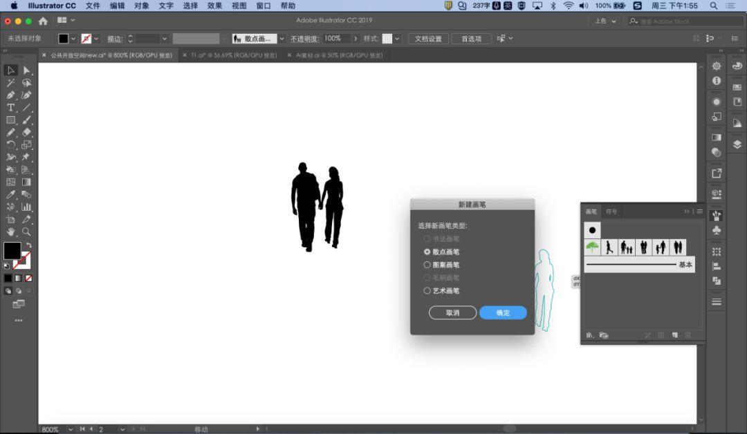This screenshot has width=747, height=434.
Task: Swap fill and stroke colors
Action: coord(28,245)
